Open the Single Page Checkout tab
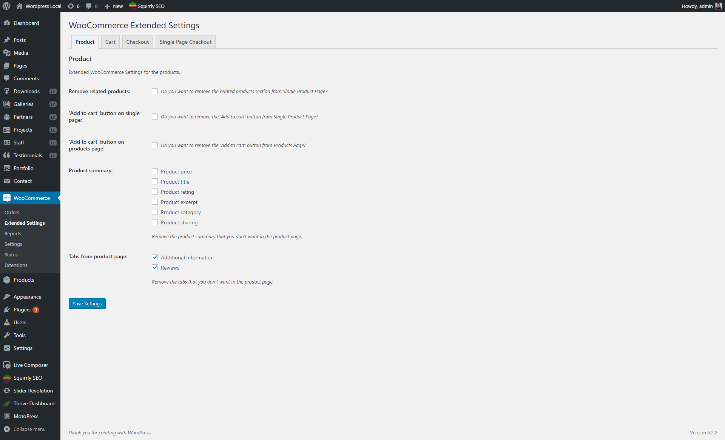Screen dimensions: 725x440 pyautogui.click(x=185, y=42)
